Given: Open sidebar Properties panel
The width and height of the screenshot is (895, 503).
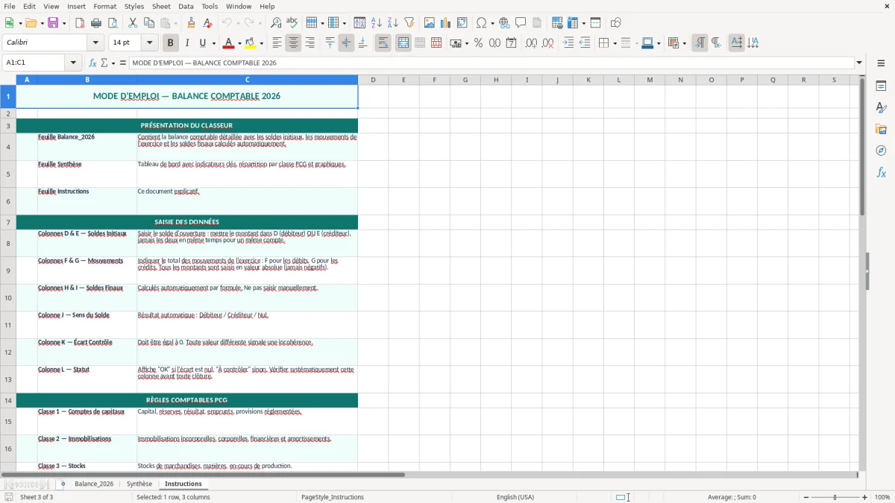Looking at the screenshot, I should [x=881, y=86].
